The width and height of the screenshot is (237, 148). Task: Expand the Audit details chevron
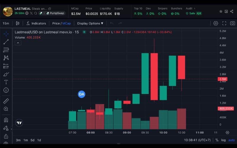pyautogui.click(x=195, y=9)
